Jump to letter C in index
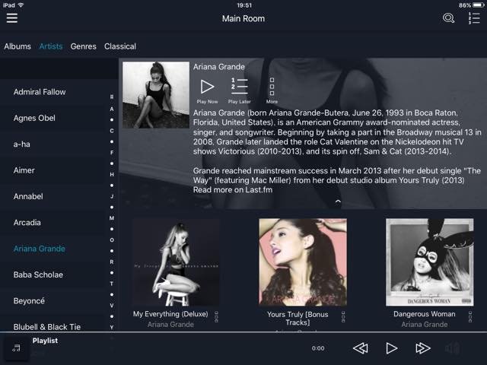Image resolution: width=487 pixels, height=365 pixels. (112, 131)
